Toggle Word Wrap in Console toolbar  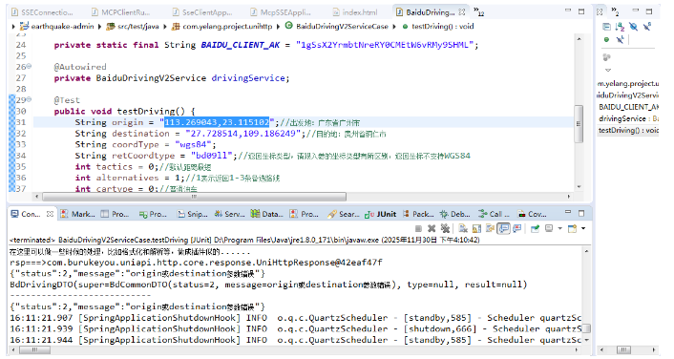coord(490,229)
